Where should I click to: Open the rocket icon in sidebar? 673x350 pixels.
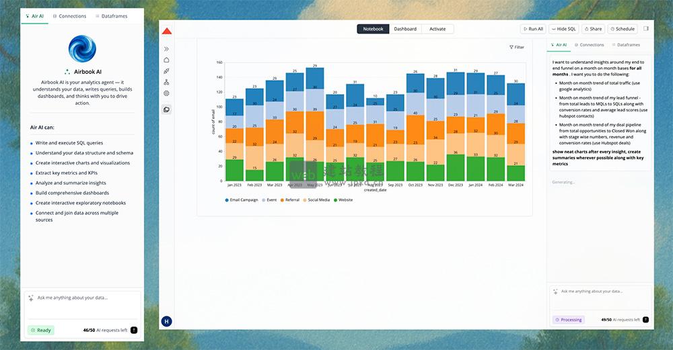pos(166,71)
